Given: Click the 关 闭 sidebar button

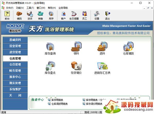Looking at the screenshot, I should pos(15,96).
